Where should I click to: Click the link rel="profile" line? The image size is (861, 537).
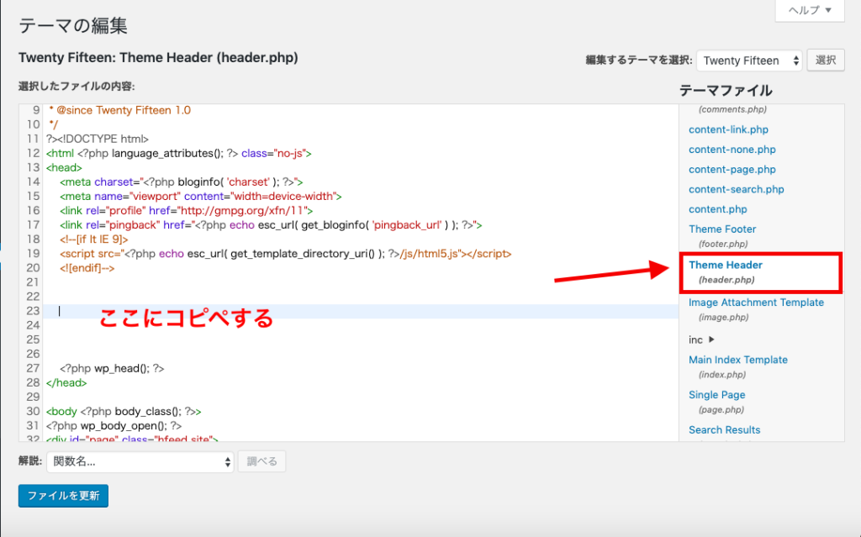click(x=186, y=210)
